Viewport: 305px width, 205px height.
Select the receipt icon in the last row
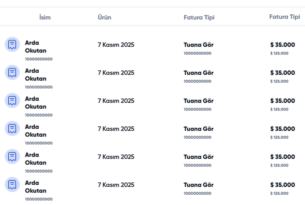coord(12,184)
